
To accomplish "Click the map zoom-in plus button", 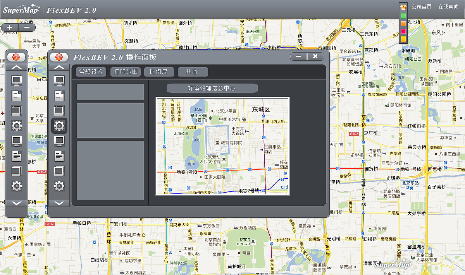I will click(9, 27).
